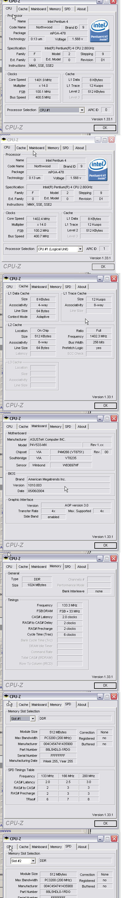
Task: Minimize the Memory tab CPU-Z window
Action: click(100, 559)
